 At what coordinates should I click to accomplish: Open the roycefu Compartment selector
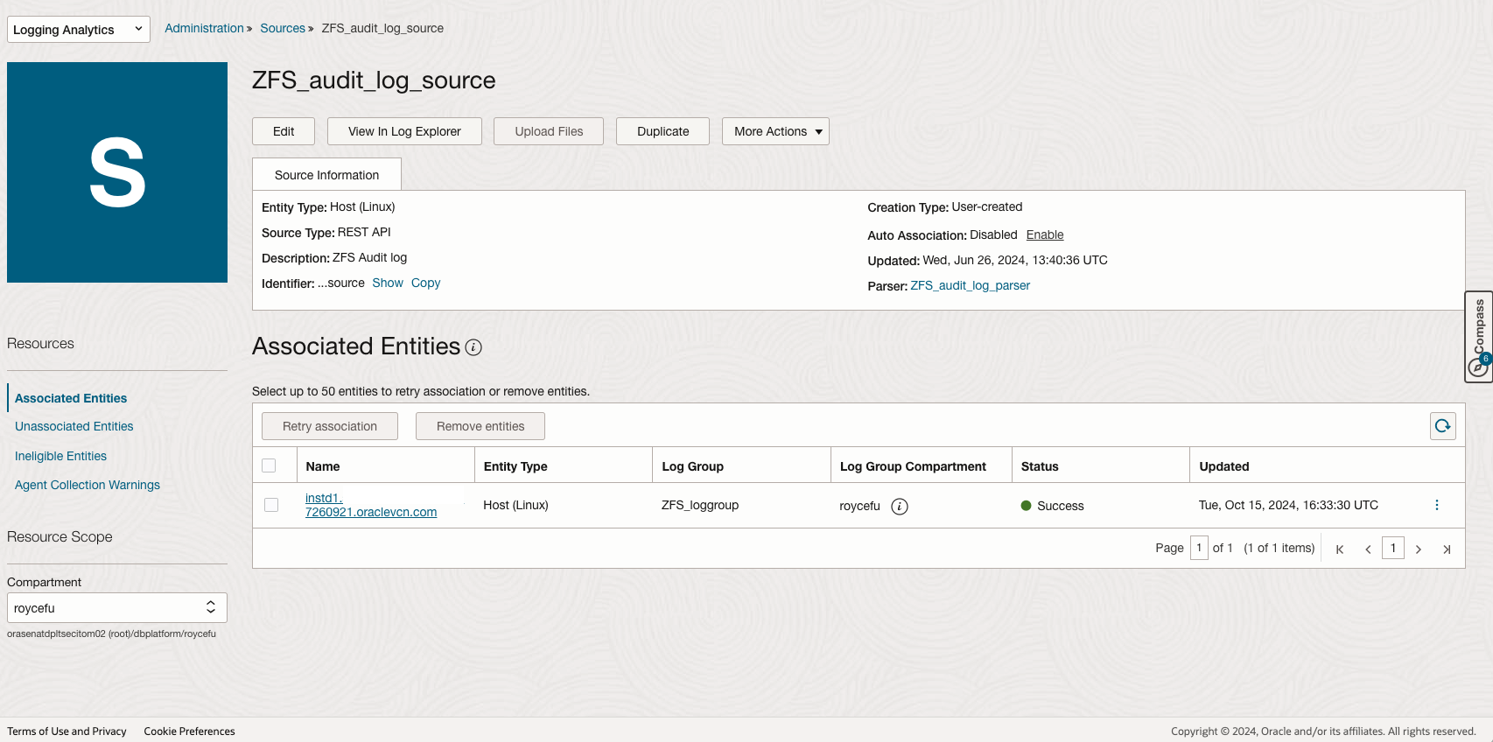(117, 608)
